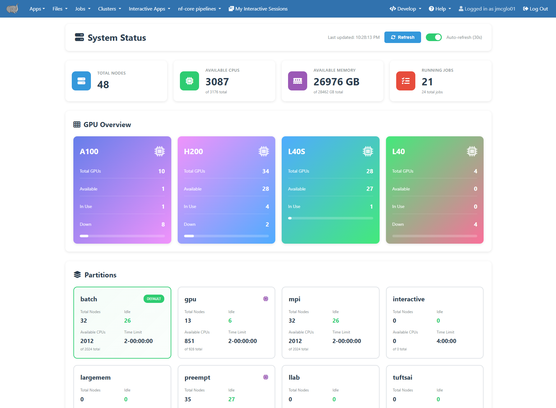Click the chip icon on A100 card
This screenshot has width=556, height=408.
coord(159,151)
